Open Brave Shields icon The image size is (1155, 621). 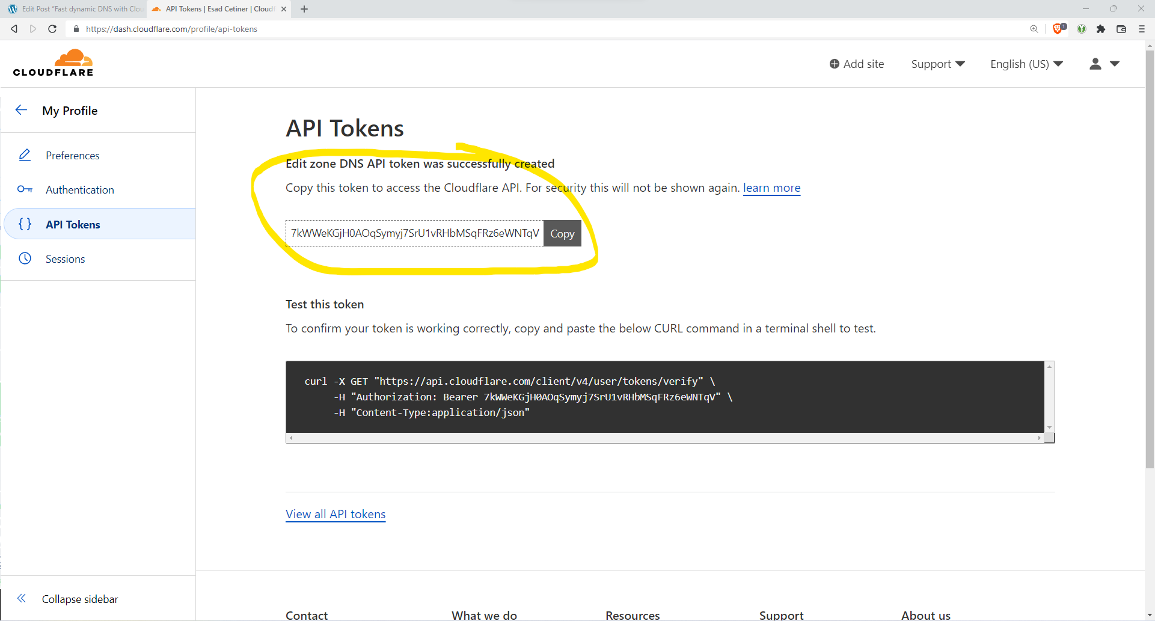(x=1059, y=28)
